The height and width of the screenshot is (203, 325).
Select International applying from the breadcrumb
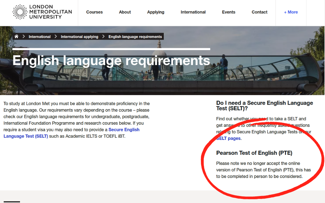[x=79, y=36]
